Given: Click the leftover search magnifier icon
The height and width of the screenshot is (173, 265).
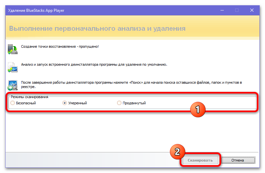Looking at the screenshot, I should (x=13, y=85).
